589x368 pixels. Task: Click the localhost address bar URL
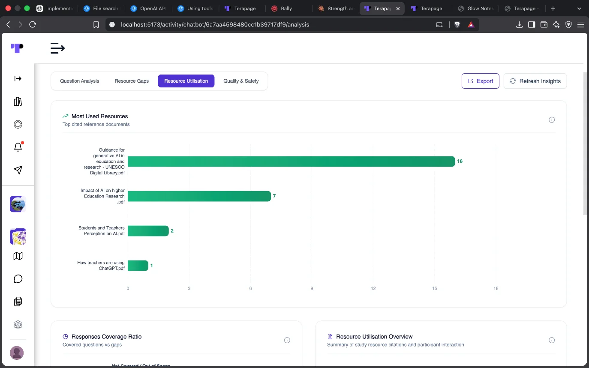[215, 24]
